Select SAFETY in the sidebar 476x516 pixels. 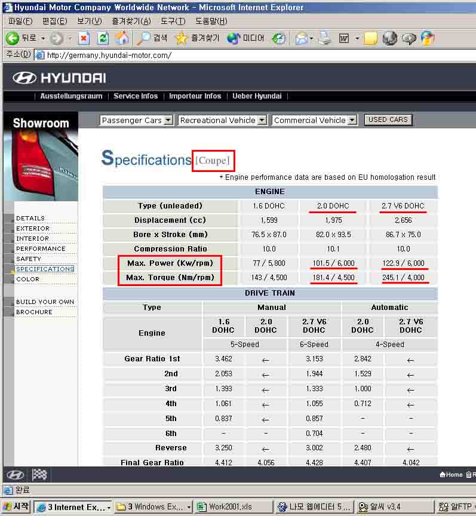29,259
